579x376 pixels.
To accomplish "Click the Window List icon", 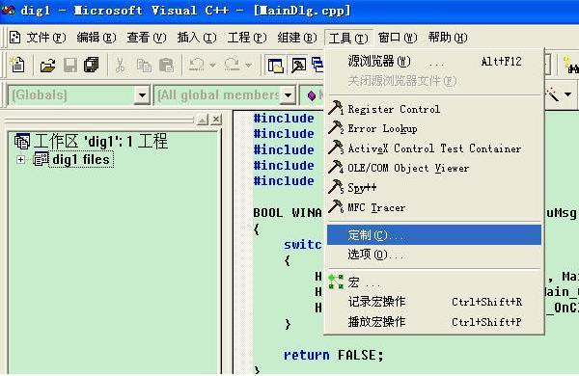I will (x=317, y=65).
